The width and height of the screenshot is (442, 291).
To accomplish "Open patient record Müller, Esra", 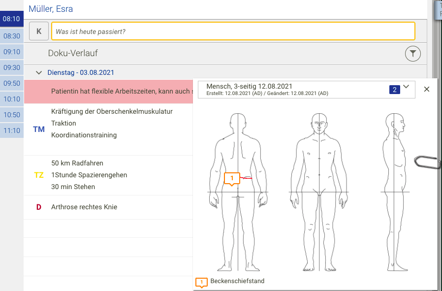I will (x=51, y=9).
